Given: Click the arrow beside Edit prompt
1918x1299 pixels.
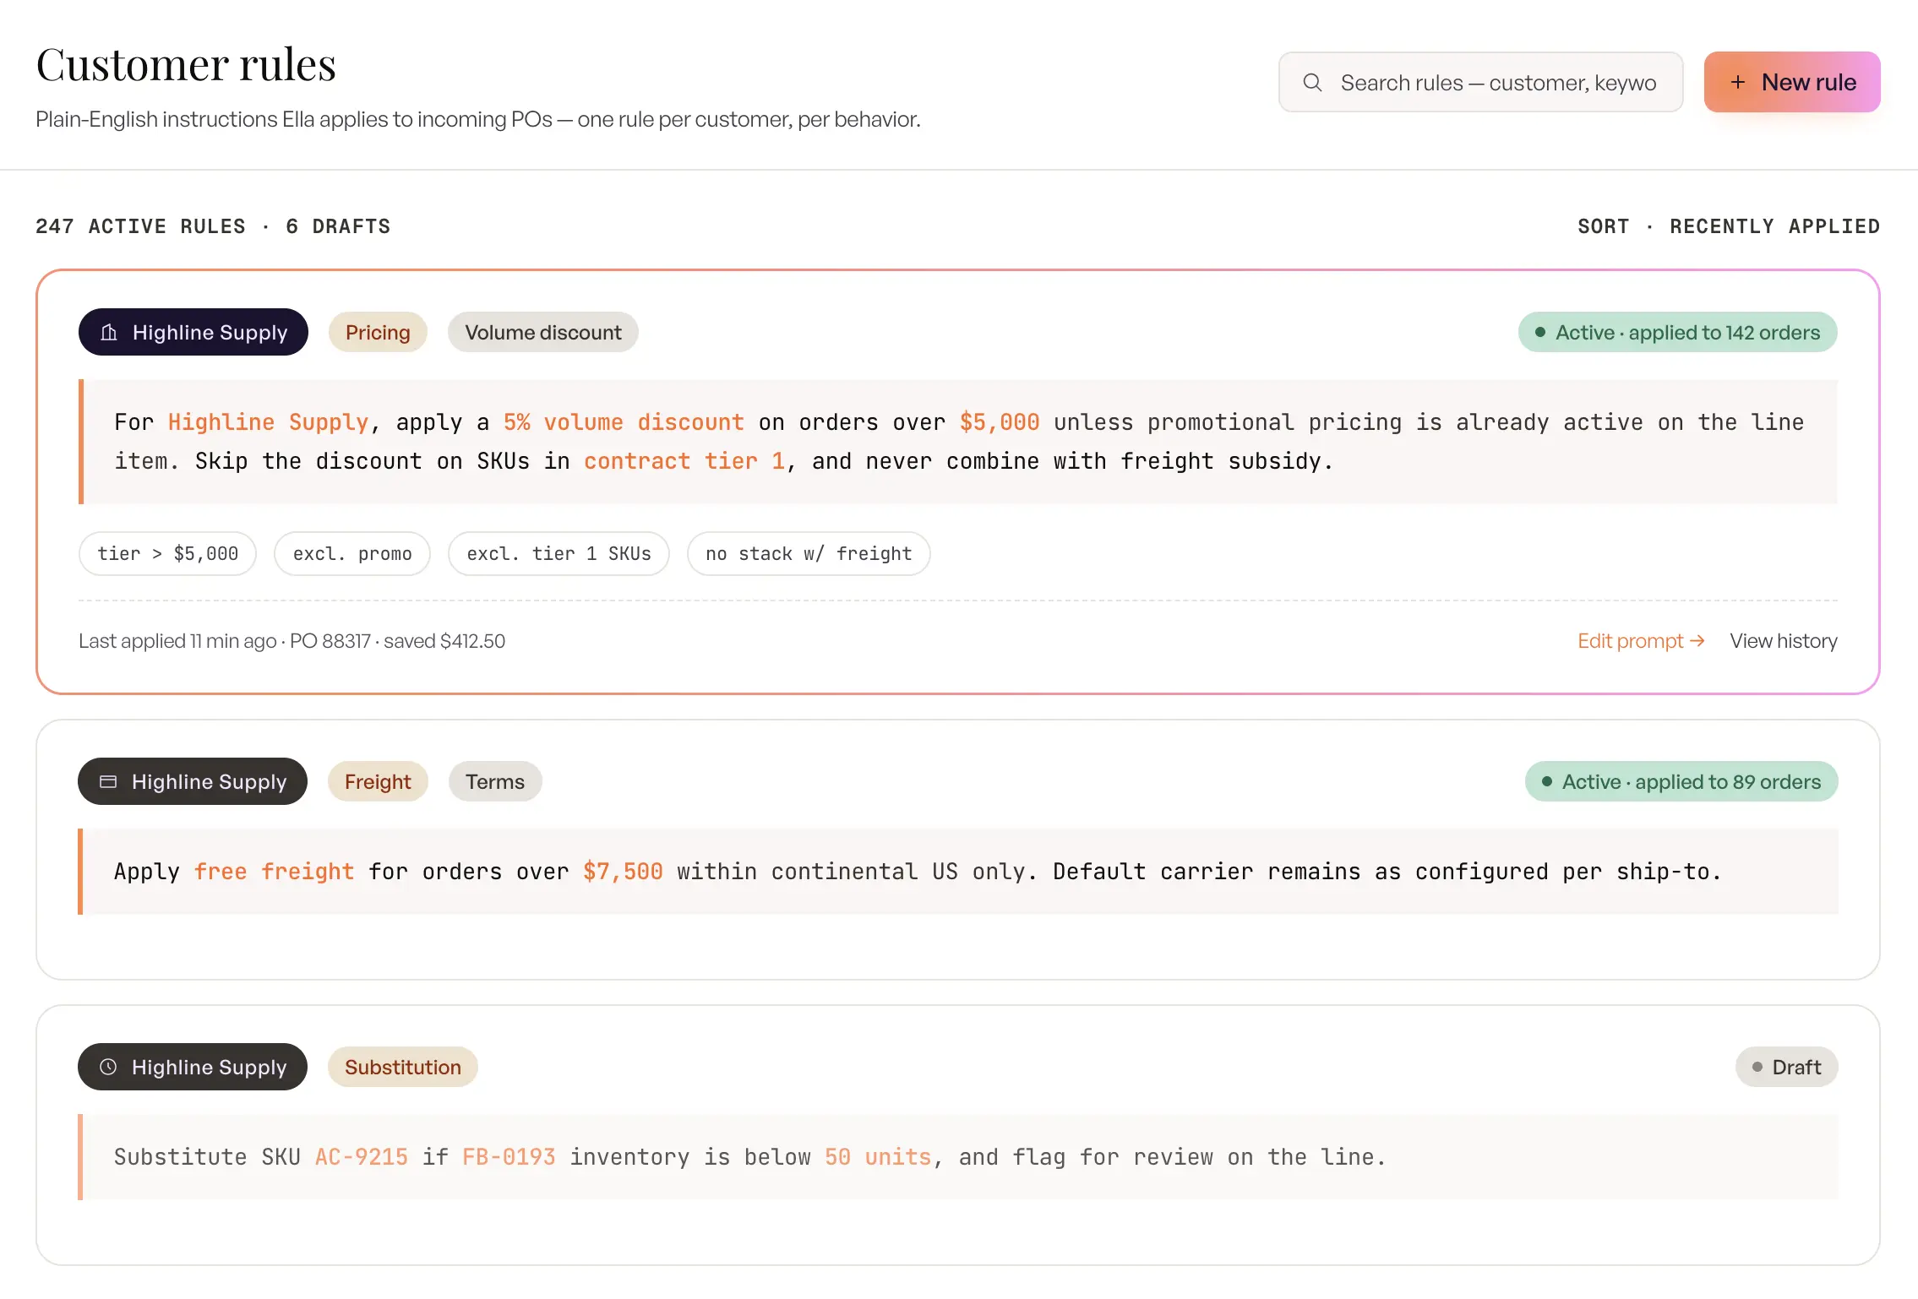Looking at the screenshot, I should pyautogui.click(x=1697, y=641).
